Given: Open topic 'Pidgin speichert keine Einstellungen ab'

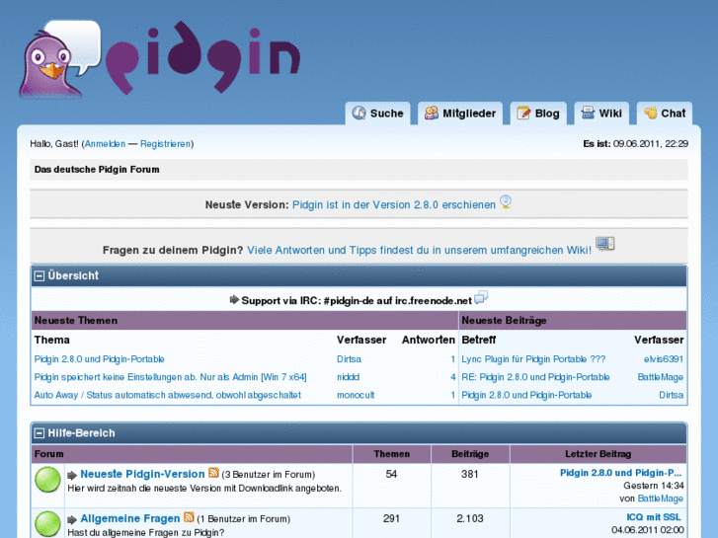Looking at the screenshot, I should 170,377.
